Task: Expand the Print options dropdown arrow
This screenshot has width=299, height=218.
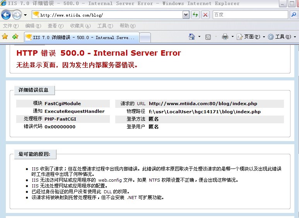Action: point(232,36)
